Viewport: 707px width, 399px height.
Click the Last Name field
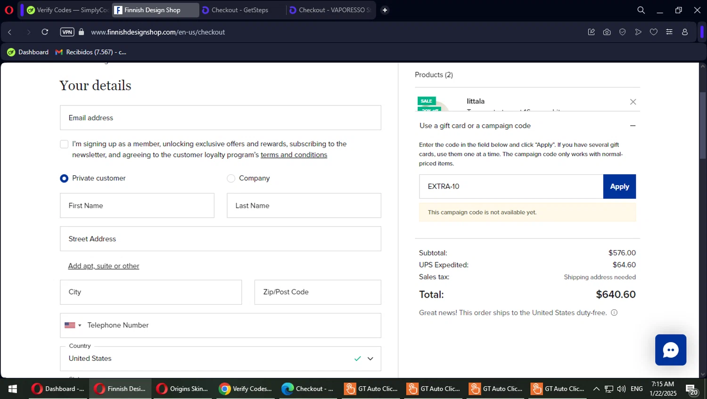click(304, 205)
